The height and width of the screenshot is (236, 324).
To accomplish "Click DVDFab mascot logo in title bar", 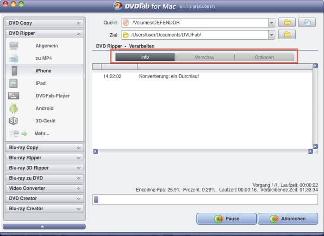I will pos(118,6).
